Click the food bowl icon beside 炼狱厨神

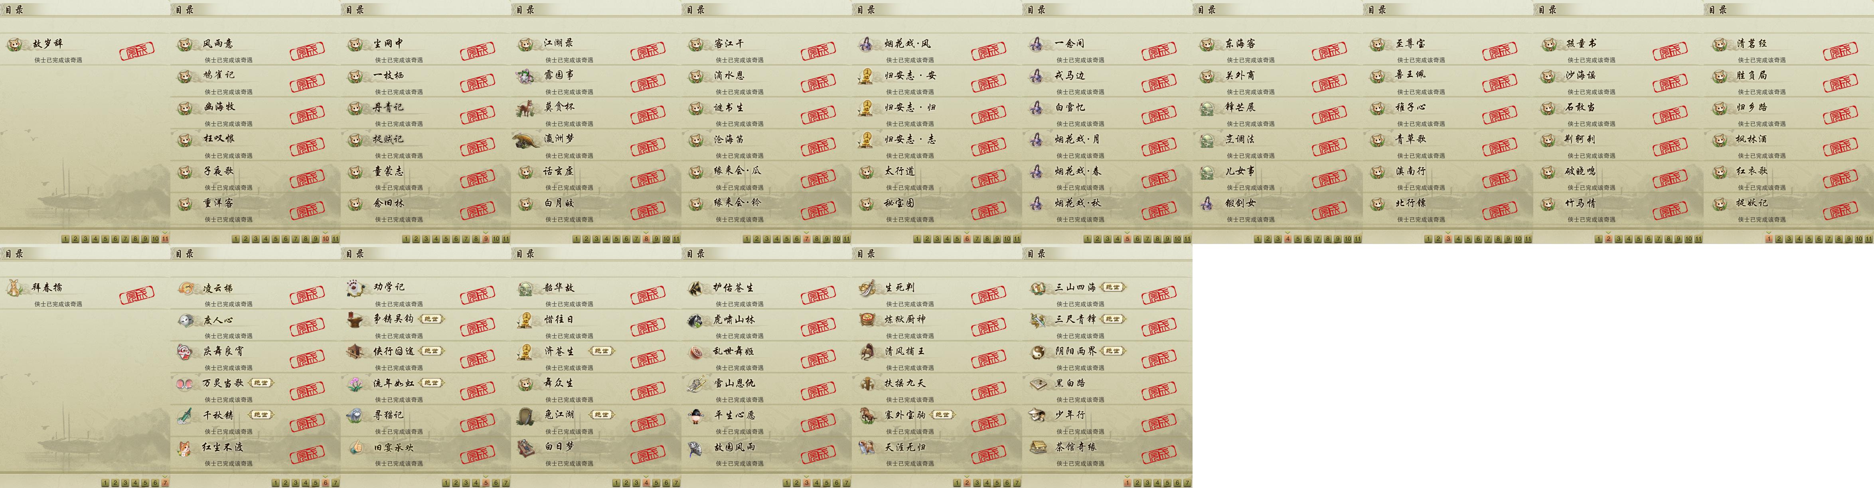(x=867, y=319)
